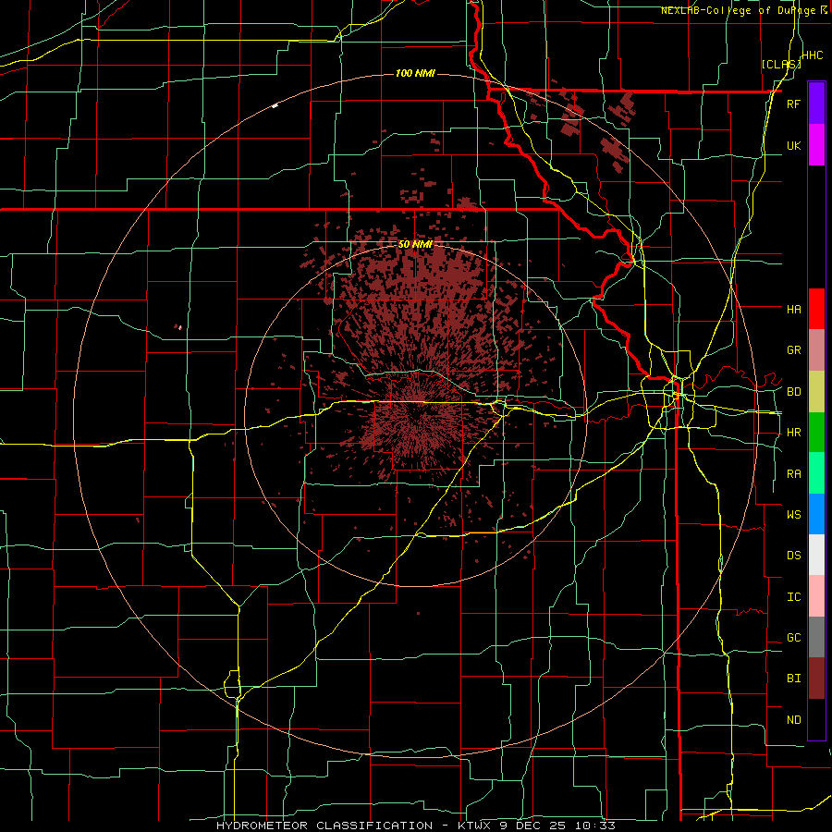Click the BD legend label

[793, 392]
